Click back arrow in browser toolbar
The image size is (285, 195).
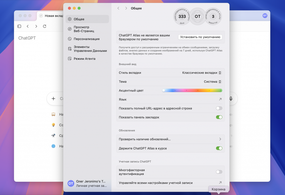coord(28,26)
